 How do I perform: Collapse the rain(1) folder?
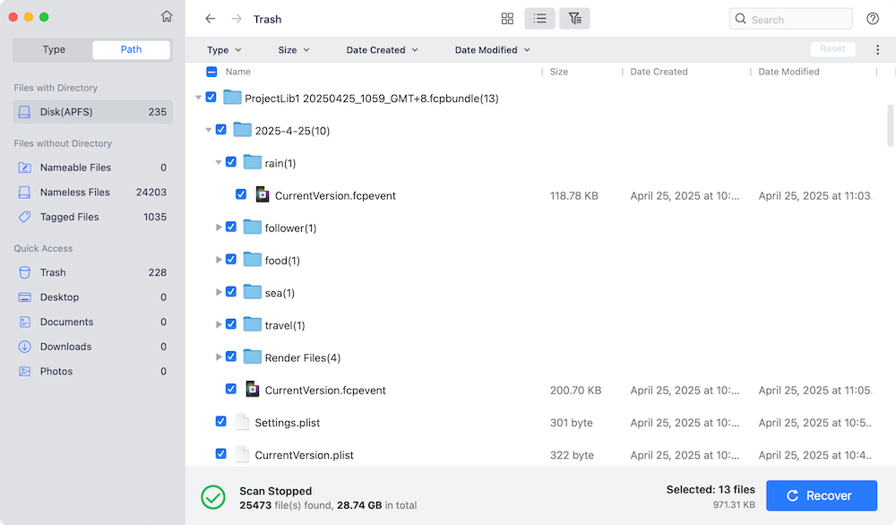click(x=219, y=162)
